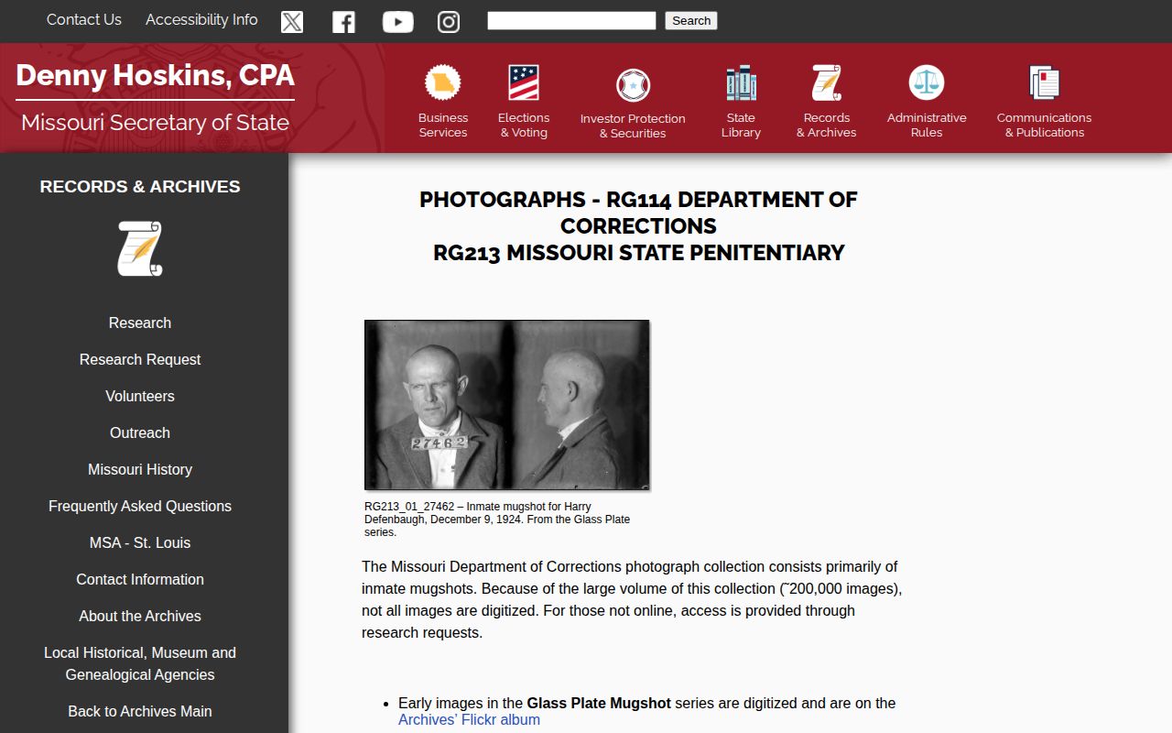This screenshot has width=1172, height=733.
Task: Open the Accessibility Info link
Action: [x=201, y=19]
